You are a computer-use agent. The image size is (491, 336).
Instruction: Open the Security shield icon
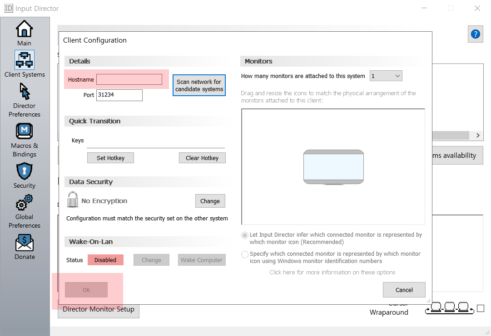25,171
